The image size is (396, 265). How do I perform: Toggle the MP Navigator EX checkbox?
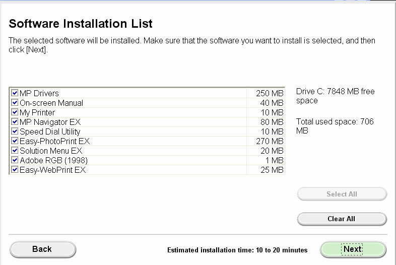[15, 122]
